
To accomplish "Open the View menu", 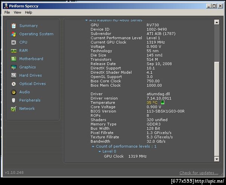I will coord(17,12).
